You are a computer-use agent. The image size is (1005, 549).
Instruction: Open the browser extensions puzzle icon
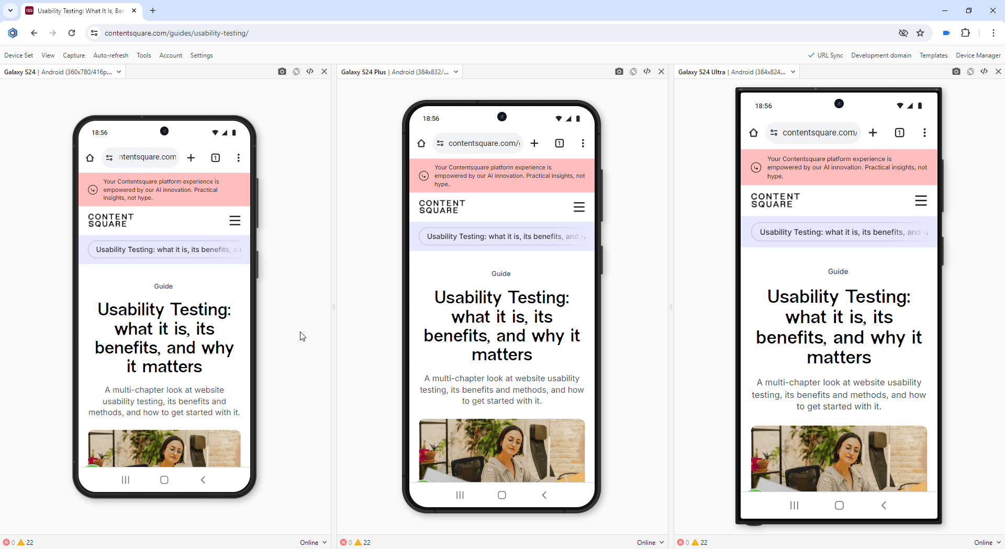coord(966,33)
